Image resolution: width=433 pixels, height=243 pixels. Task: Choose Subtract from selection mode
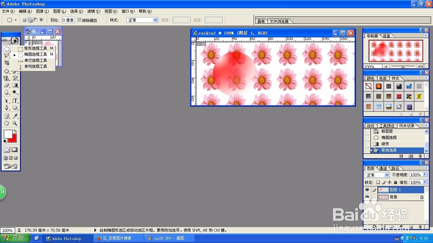coord(36,20)
